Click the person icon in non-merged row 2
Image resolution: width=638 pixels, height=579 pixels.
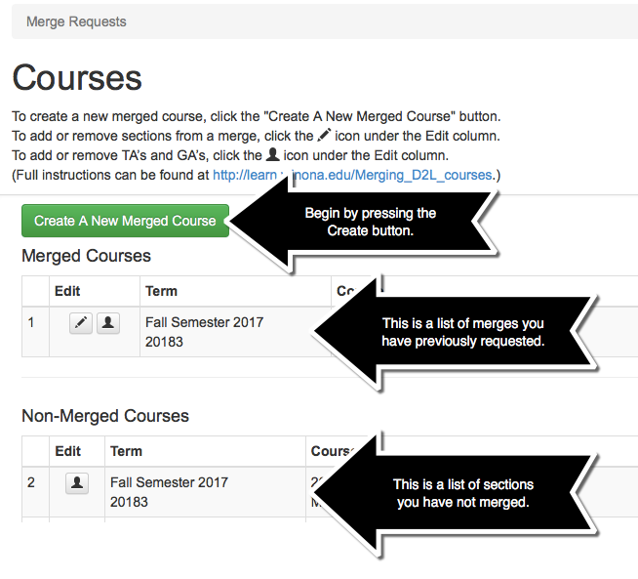77,483
